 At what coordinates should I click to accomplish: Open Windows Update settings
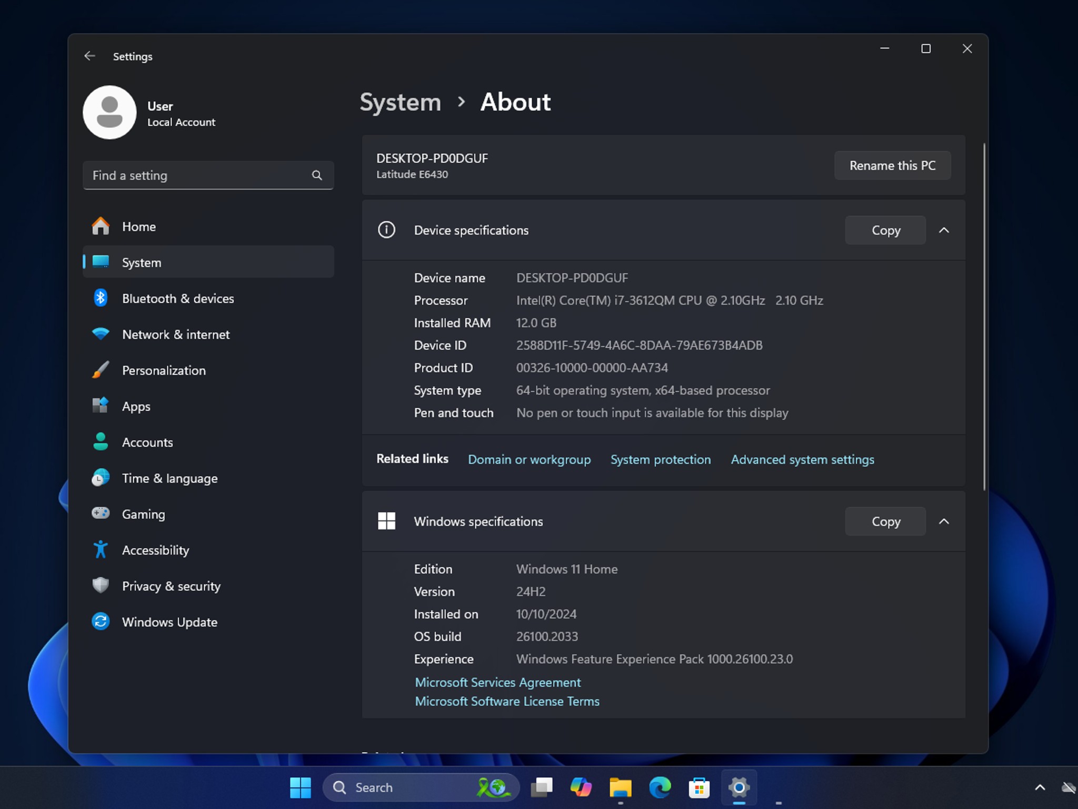208,622
